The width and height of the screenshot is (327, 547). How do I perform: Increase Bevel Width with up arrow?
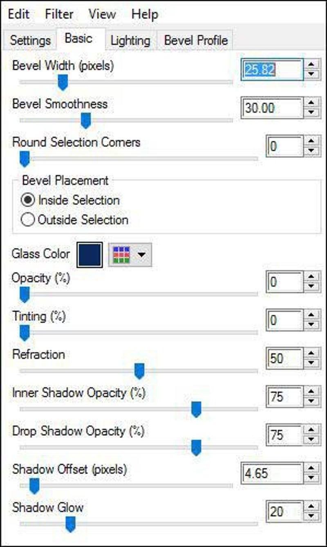[312, 65]
